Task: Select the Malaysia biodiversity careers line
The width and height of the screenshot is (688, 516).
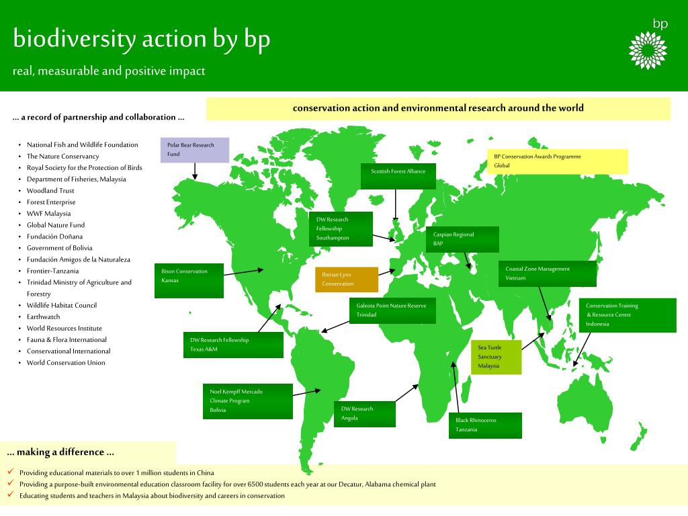Action: pyautogui.click(x=152, y=495)
